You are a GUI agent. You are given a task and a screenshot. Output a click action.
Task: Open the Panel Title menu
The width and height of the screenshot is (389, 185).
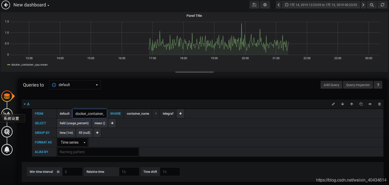coord(194,16)
